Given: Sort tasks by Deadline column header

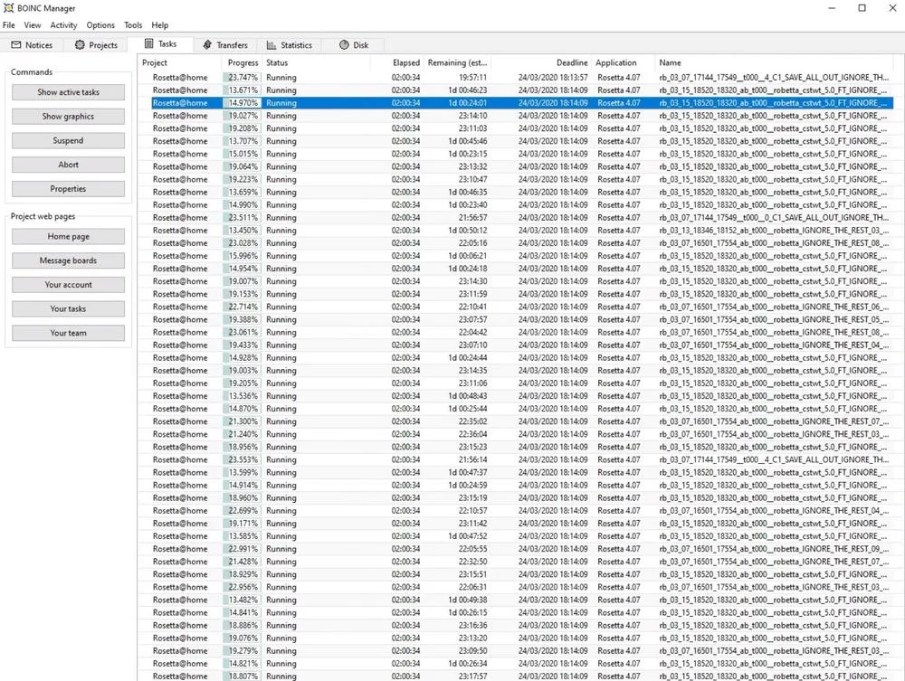Looking at the screenshot, I should [x=541, y=62].
